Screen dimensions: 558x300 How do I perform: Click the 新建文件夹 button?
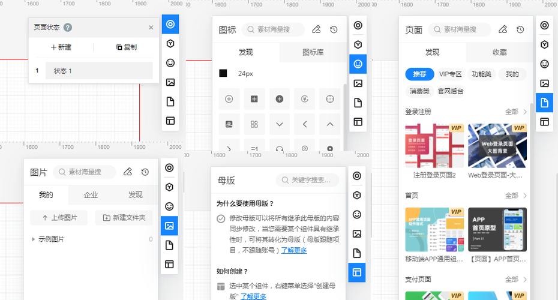point(124,218)
